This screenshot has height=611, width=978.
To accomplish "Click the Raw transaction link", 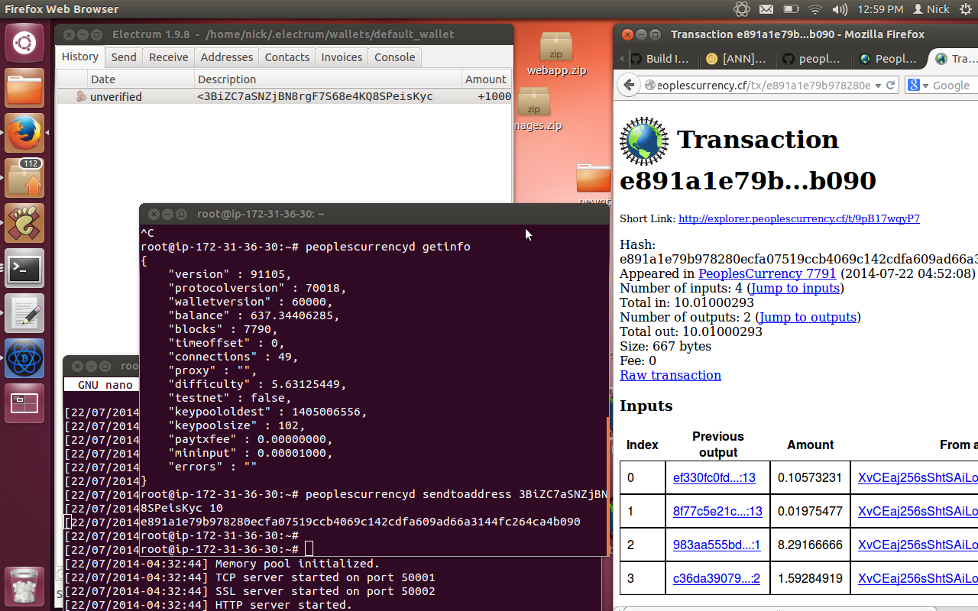I will pos(670,375).
